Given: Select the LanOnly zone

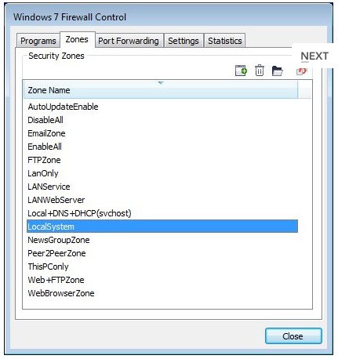Looking at the screenshot, I should [162, 173].
